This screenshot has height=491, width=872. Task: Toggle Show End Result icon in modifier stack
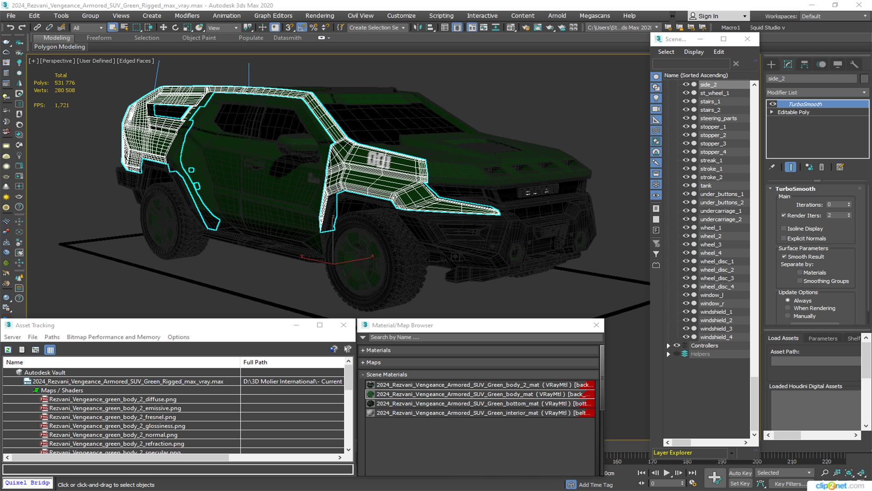[x=791, y=167]
